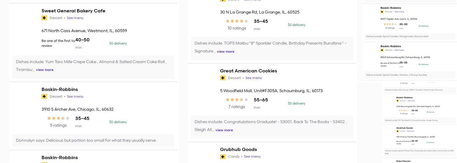Click star rating on the 30 N La Grange Rd listing
The height and width of the screenshot is (163, 457).
point(237,21)
